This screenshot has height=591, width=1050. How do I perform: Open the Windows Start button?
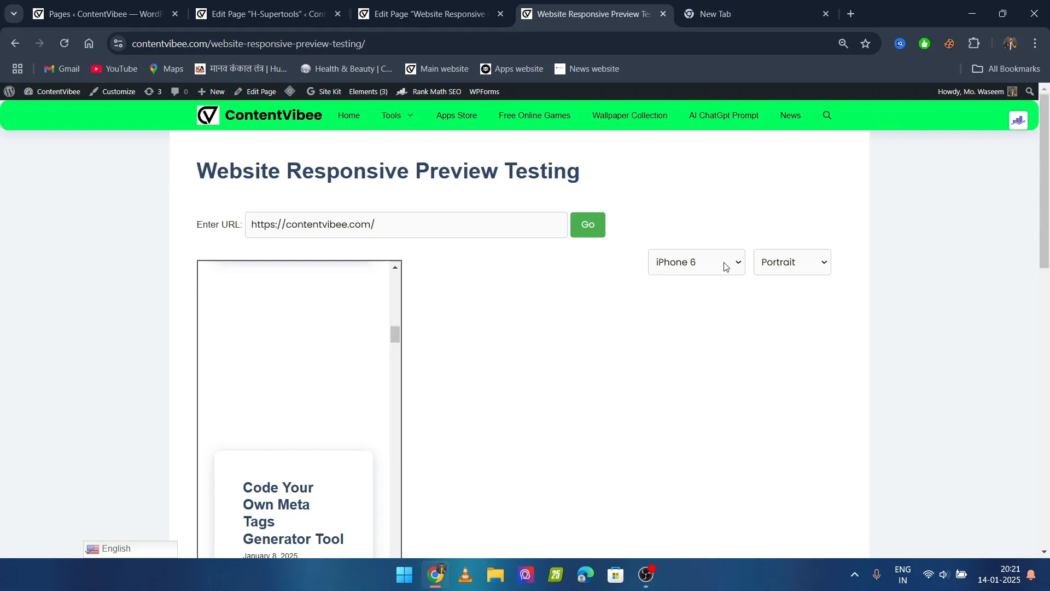coord(404,575)
